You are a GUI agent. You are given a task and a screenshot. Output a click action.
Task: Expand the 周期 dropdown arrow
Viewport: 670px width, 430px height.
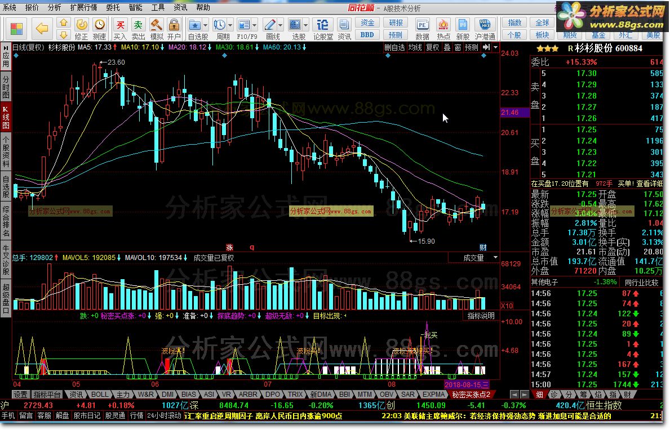click(230, 25)
